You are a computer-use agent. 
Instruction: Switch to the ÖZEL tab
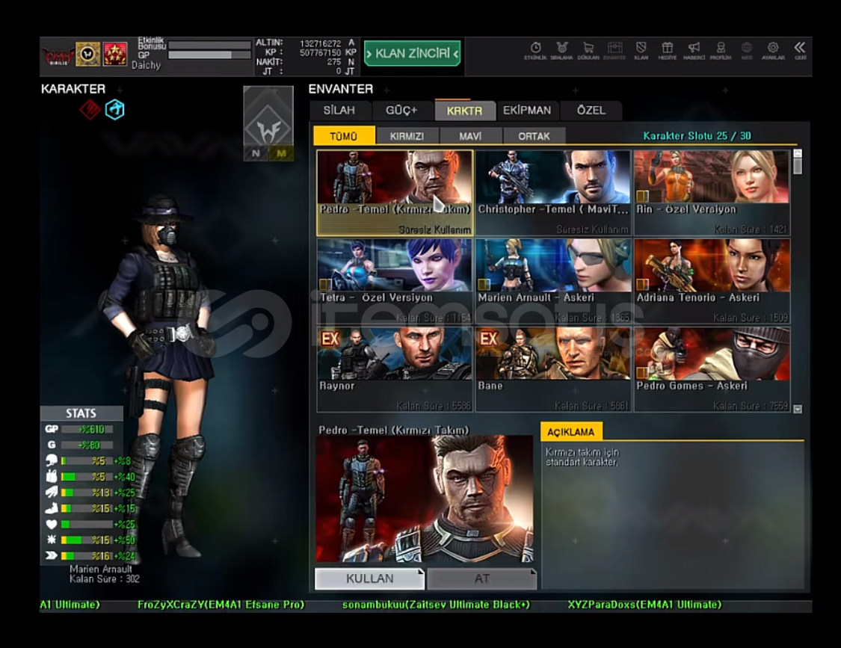591,111
